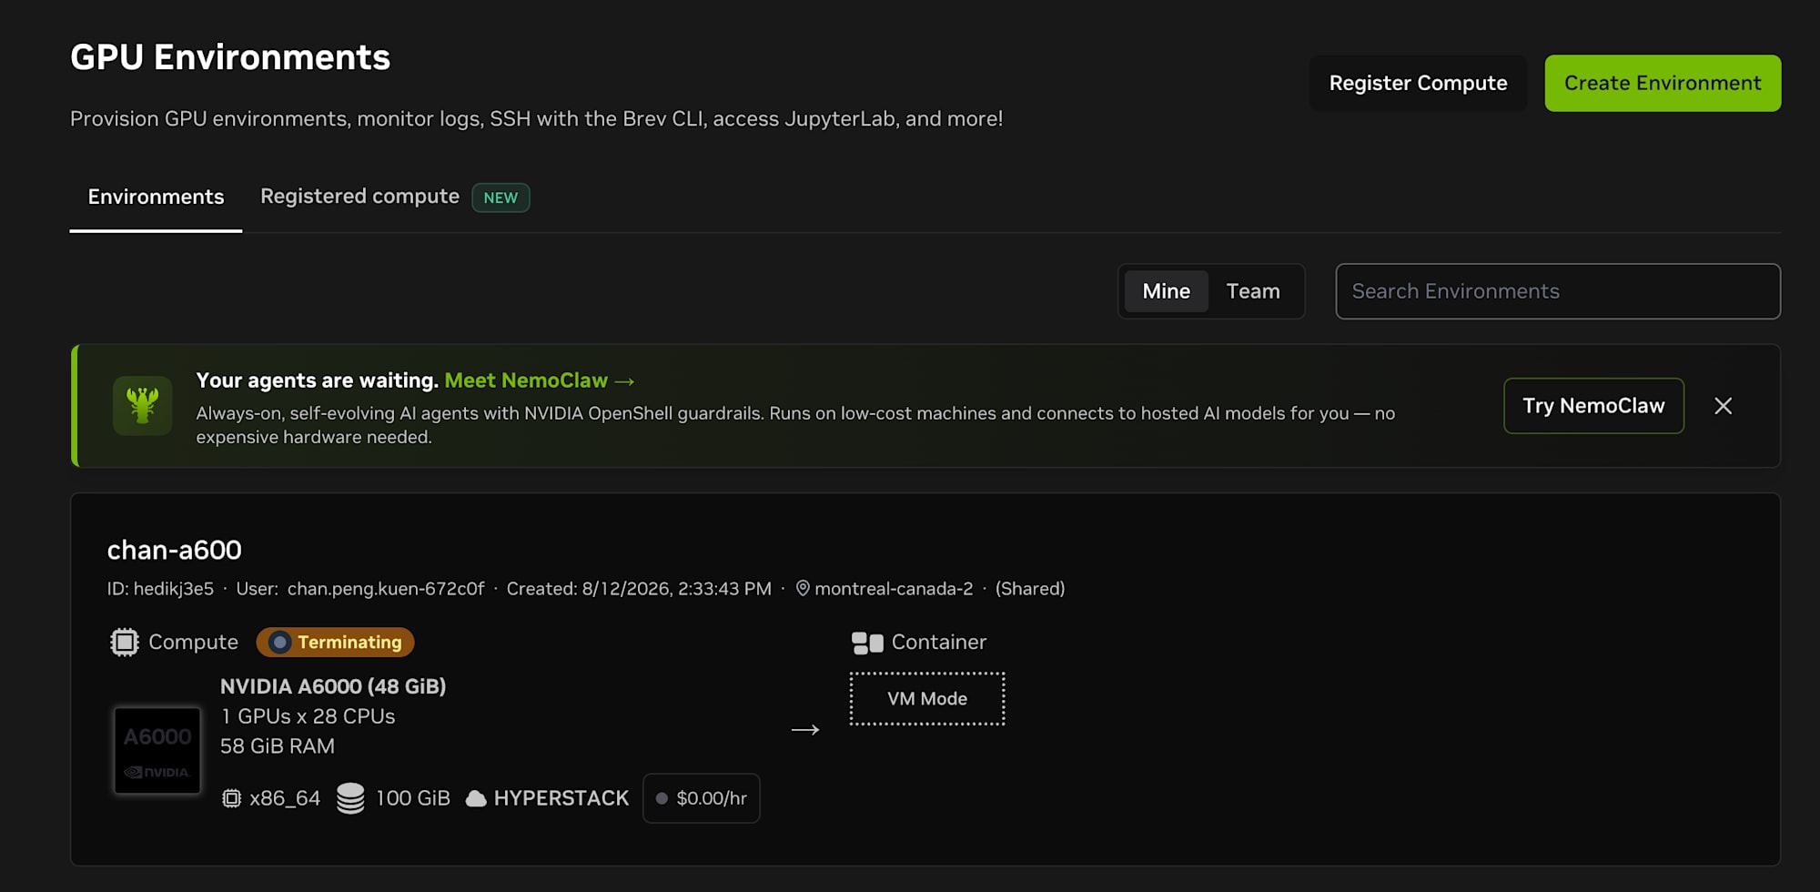1820x892 pixels.
Task: Click the x86_64 architecture label
Action: (285, 798)
